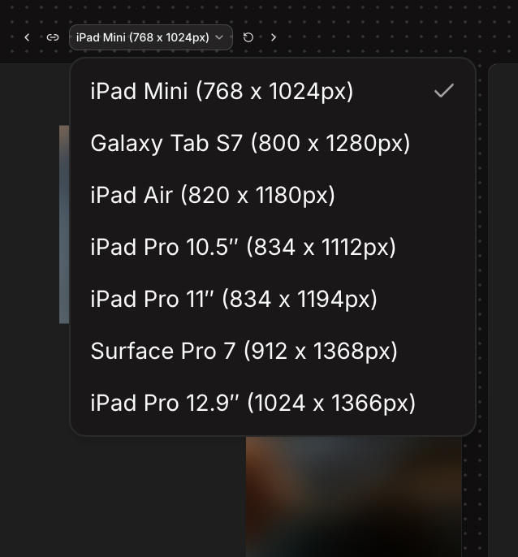Viewport: 518px width, 557px height.
Task: Click the blurred preview image below dropdown
Action: (353, 495)
